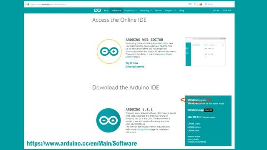Expand the Support dropdown menu
267x150 pixels.
(x=171, y=10)
